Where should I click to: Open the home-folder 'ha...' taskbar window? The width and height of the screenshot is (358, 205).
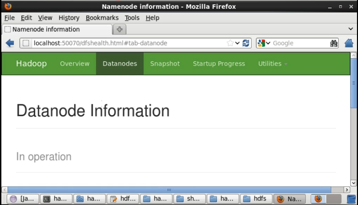89,199
